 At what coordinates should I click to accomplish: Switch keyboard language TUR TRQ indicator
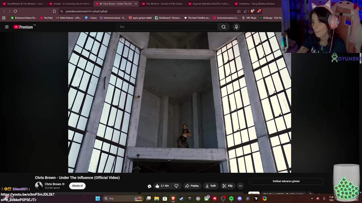tap(331, 198)
